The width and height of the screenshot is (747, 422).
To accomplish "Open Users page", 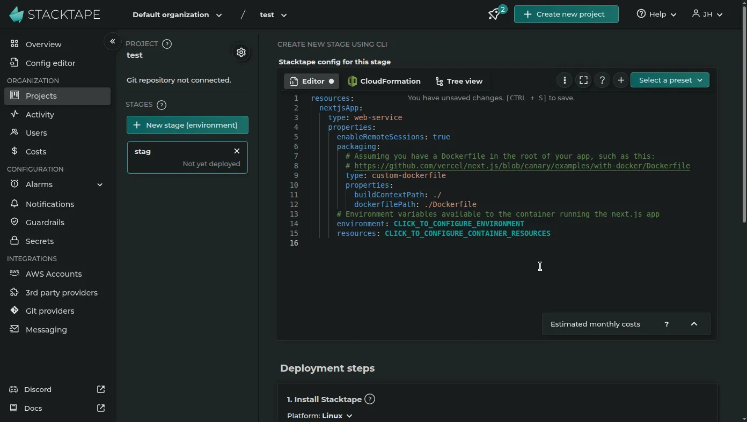I will pos(57,133).
